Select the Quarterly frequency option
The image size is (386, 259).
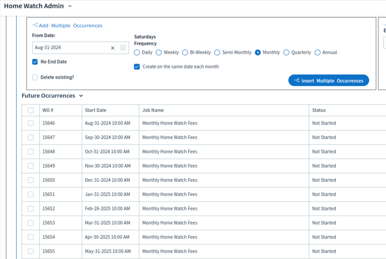(286, 53)
